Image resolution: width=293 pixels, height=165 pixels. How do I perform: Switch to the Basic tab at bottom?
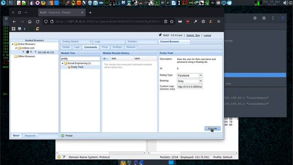[x=16, y=136]
